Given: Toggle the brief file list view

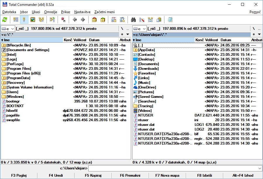Looking at the screenshot, I should pyautogui.click(x=16, y=20).
